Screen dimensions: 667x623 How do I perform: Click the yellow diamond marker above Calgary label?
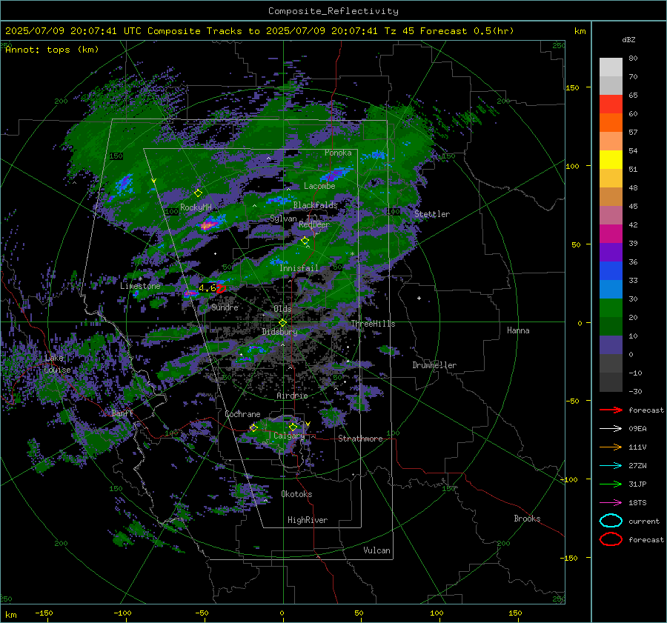(293, 427)
